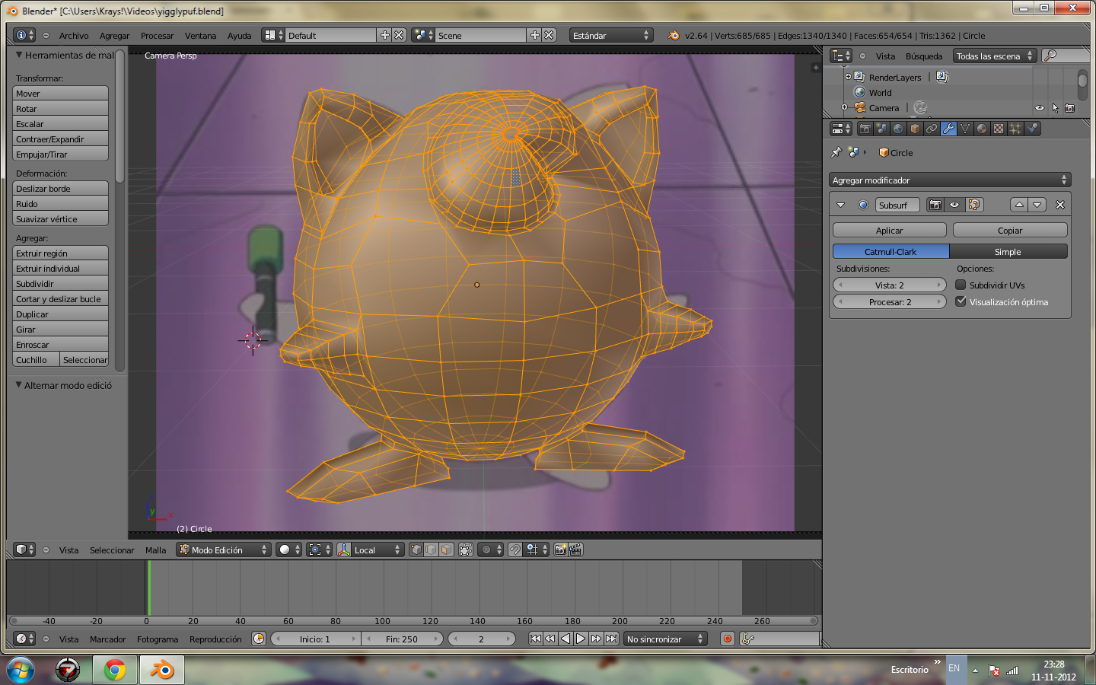
Task: Click the Cortar y deslizar bucle button
Action: (x=60, y=298)
